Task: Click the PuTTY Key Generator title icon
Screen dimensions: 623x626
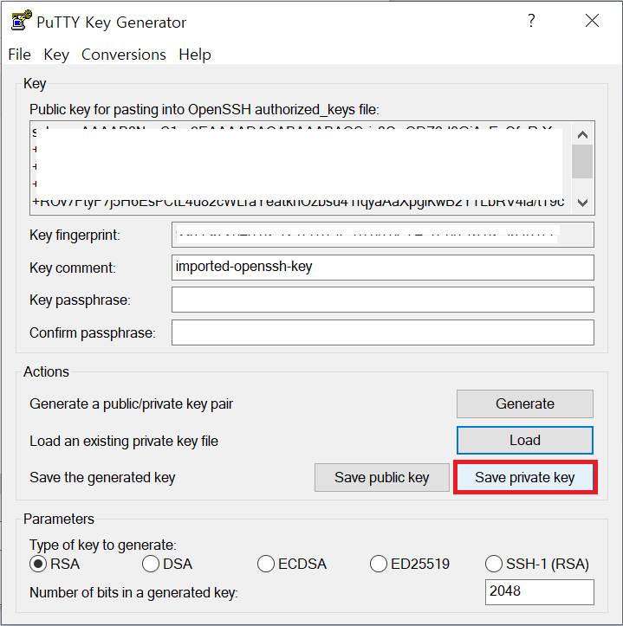Action: click(22, 21)
